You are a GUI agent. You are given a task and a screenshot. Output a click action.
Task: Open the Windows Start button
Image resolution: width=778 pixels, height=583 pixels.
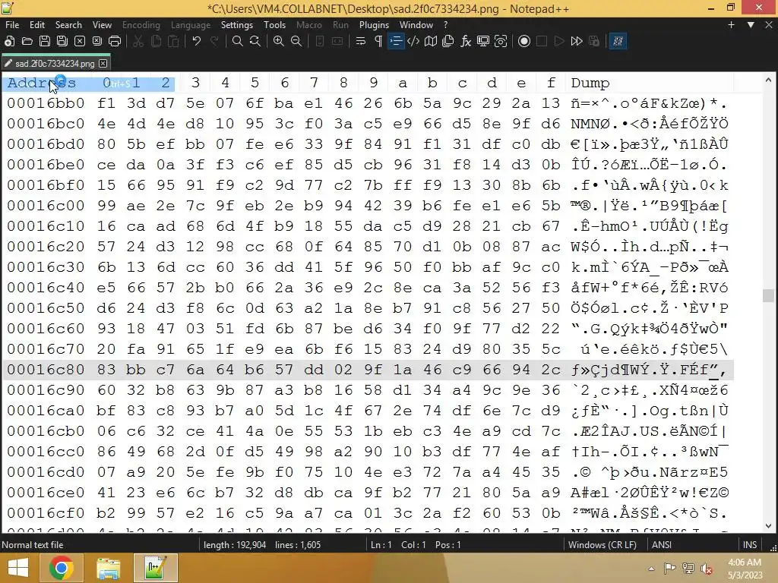click(x=18, y=568)
